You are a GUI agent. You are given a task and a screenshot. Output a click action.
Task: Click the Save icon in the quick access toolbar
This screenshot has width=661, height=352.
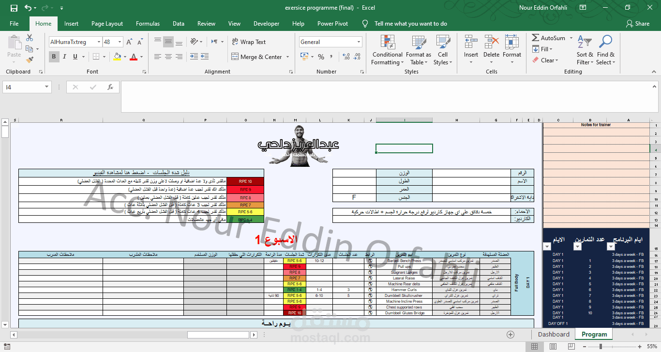tap(14, 8)
